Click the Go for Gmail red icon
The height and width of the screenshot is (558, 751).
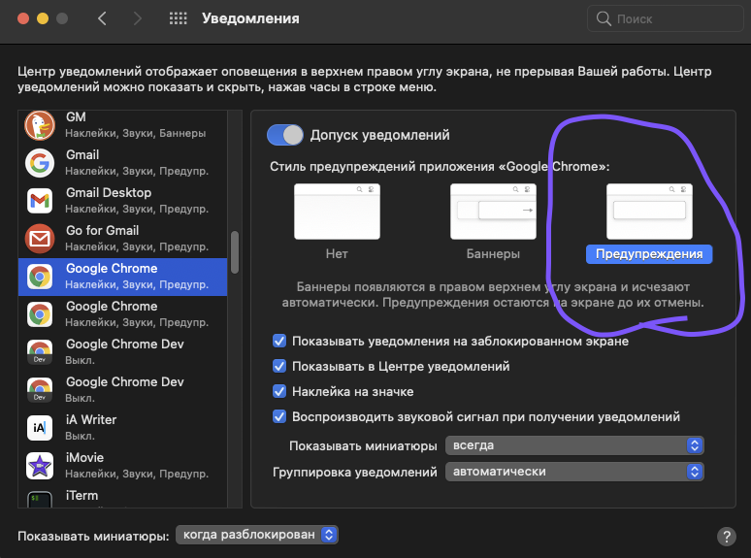pyautogui.click(x=40, y=239)
